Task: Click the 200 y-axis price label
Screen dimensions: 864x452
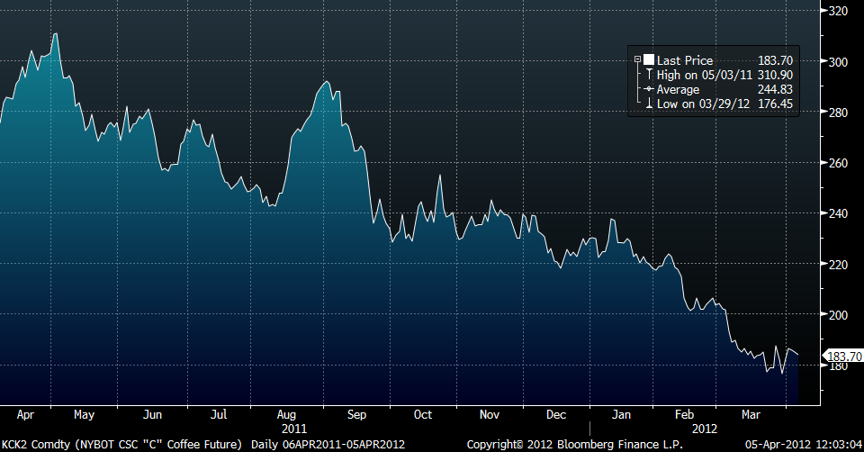Action: (x=838, y=315)
